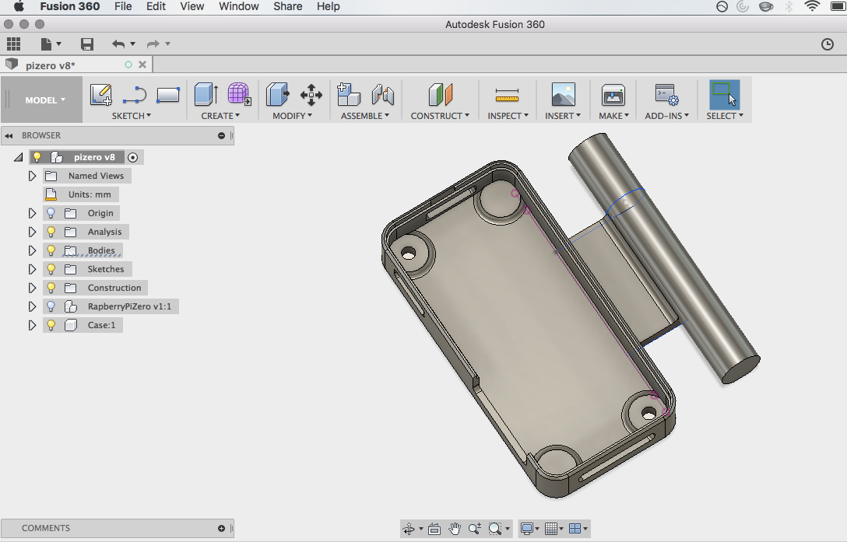The height and width of the screenshot is (542, 847).
Task: Click the Zoom tool icon
Action: pyautogui.click(x=475, y=529)
